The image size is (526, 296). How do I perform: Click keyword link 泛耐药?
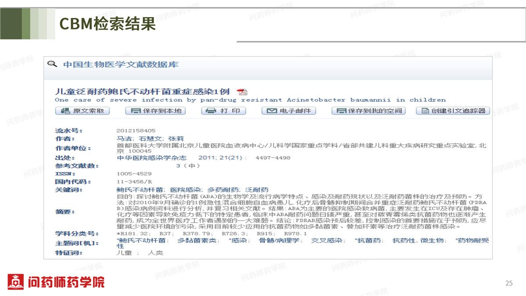click(256, 190)
